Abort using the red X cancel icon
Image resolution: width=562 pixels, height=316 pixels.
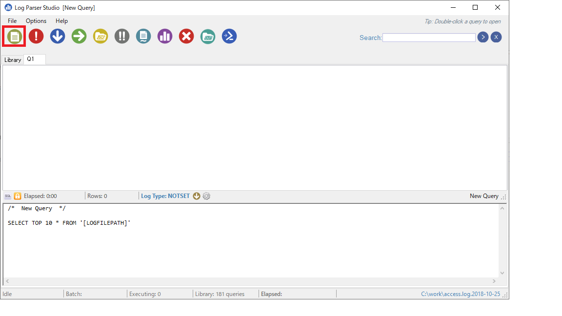[x=186, y=36]
